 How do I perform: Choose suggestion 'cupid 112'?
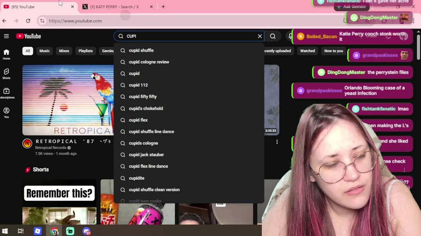(189, 85)
